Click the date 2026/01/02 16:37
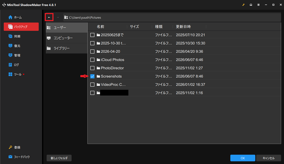 point(190,85)
